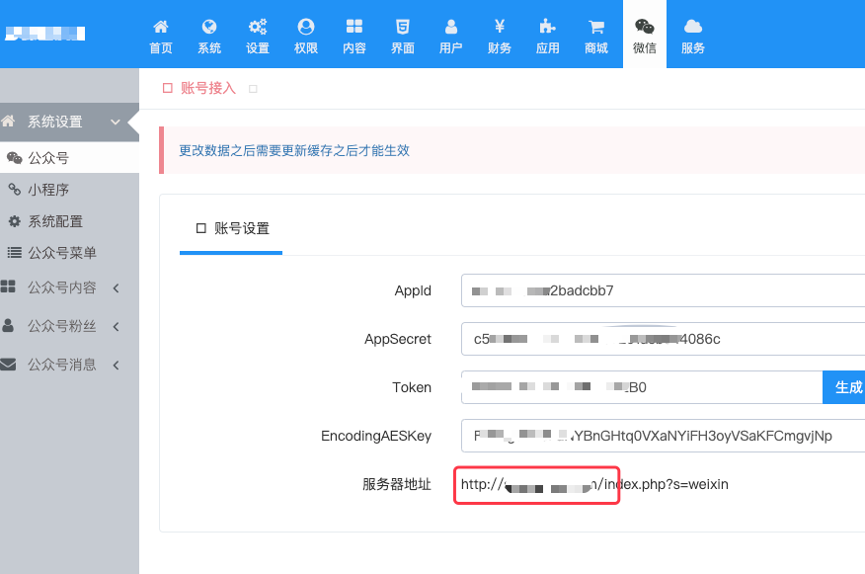Viewport: 865px width, 574px height.
Task: Open the 公众号菜单 sidebar link
Action: click(x=69, y=253)
